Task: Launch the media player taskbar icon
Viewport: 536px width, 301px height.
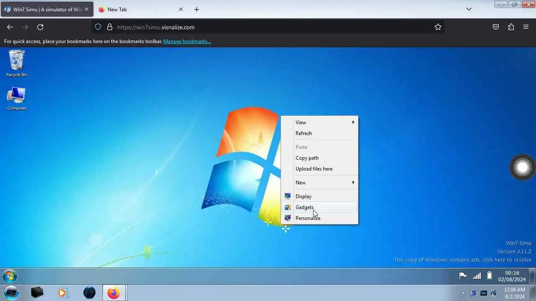Action: (x=62, y=293)
